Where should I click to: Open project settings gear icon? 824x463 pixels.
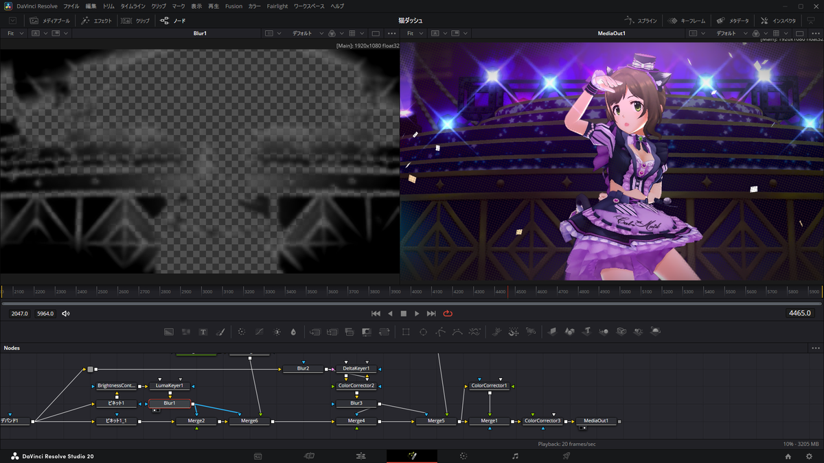tap(809, 456)
